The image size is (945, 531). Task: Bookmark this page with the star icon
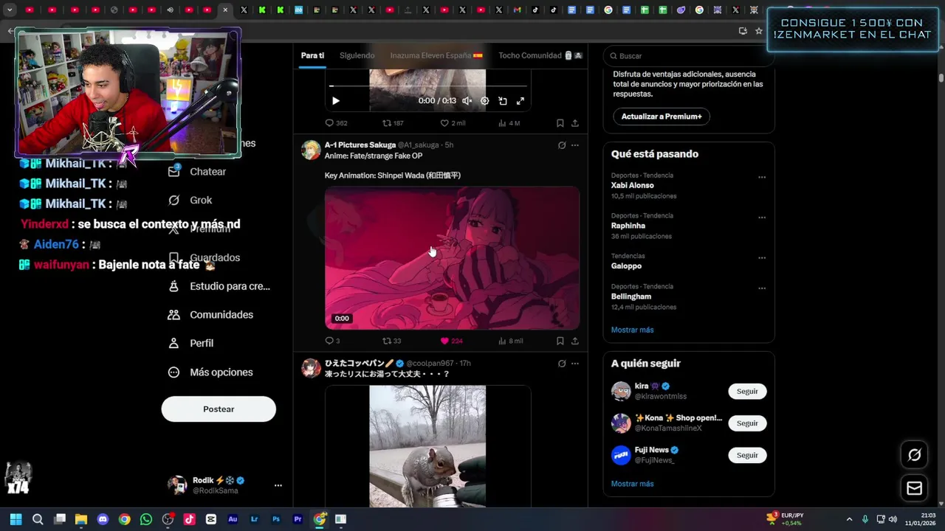coord(758,31)
